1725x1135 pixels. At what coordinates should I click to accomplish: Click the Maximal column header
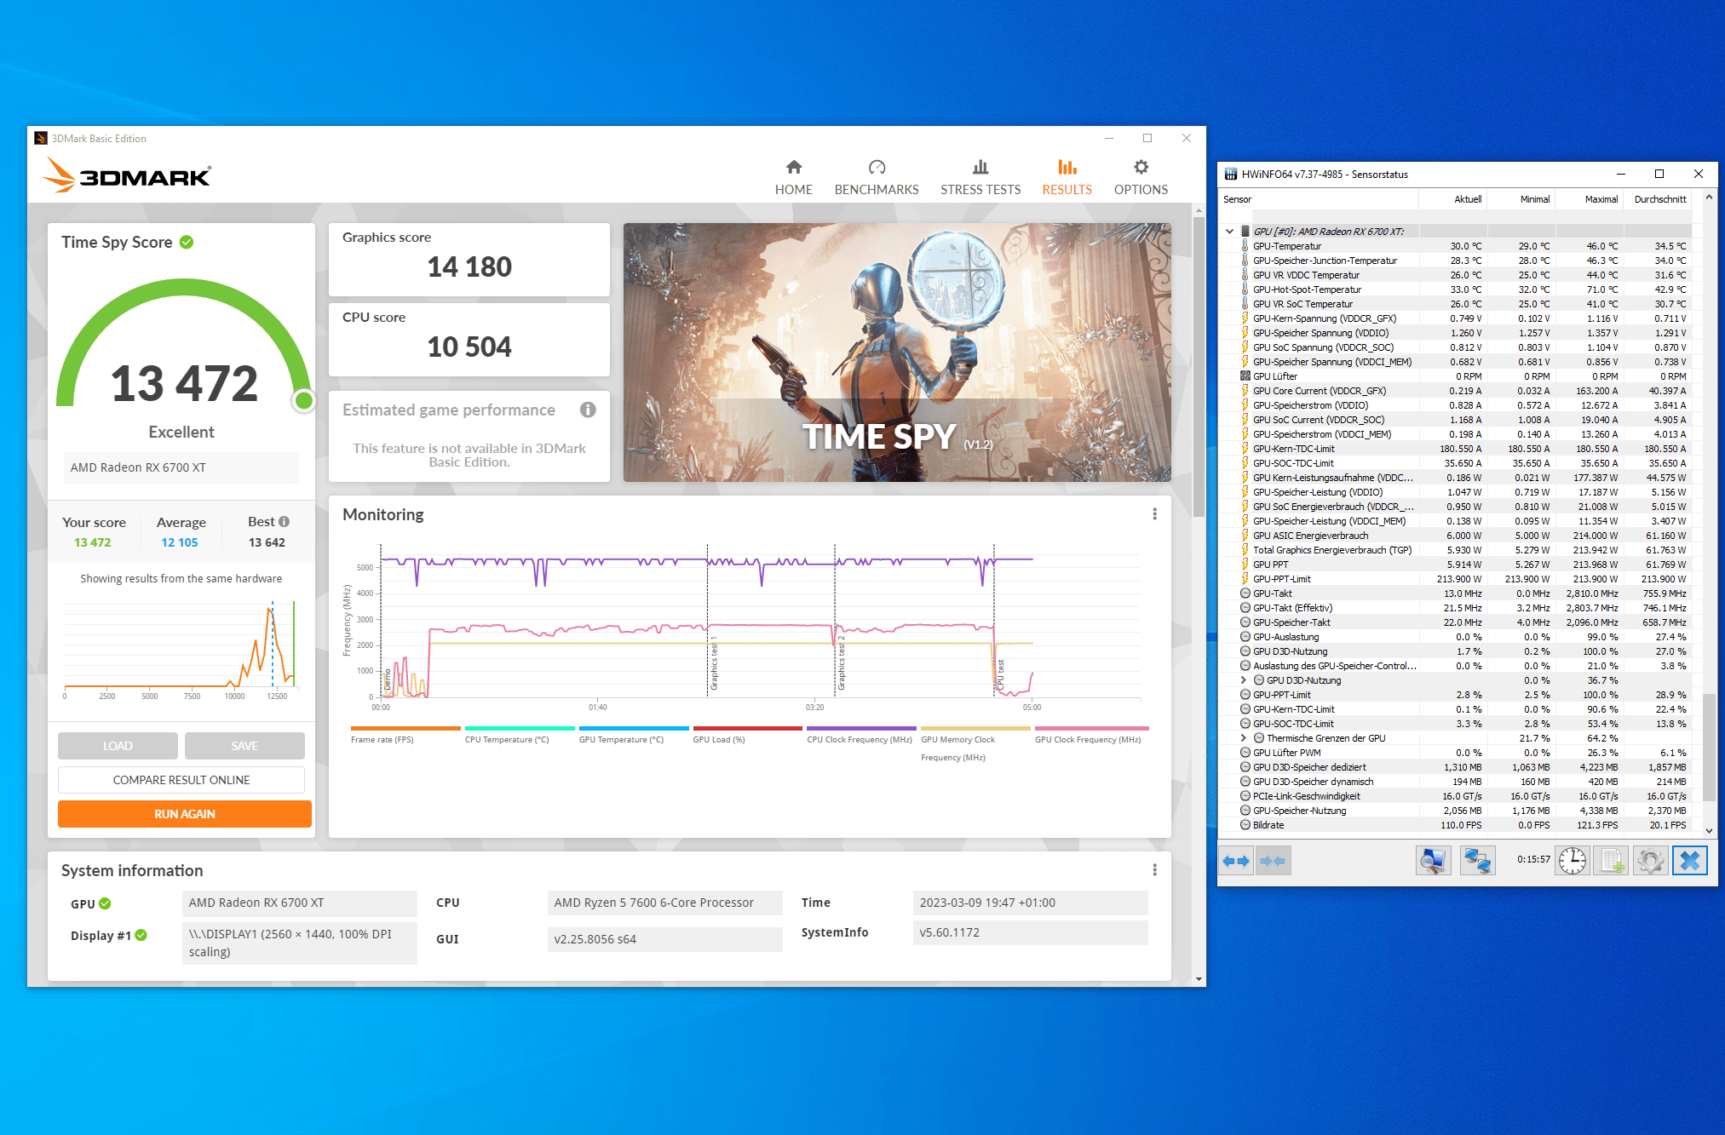[x=1589, y=199]
